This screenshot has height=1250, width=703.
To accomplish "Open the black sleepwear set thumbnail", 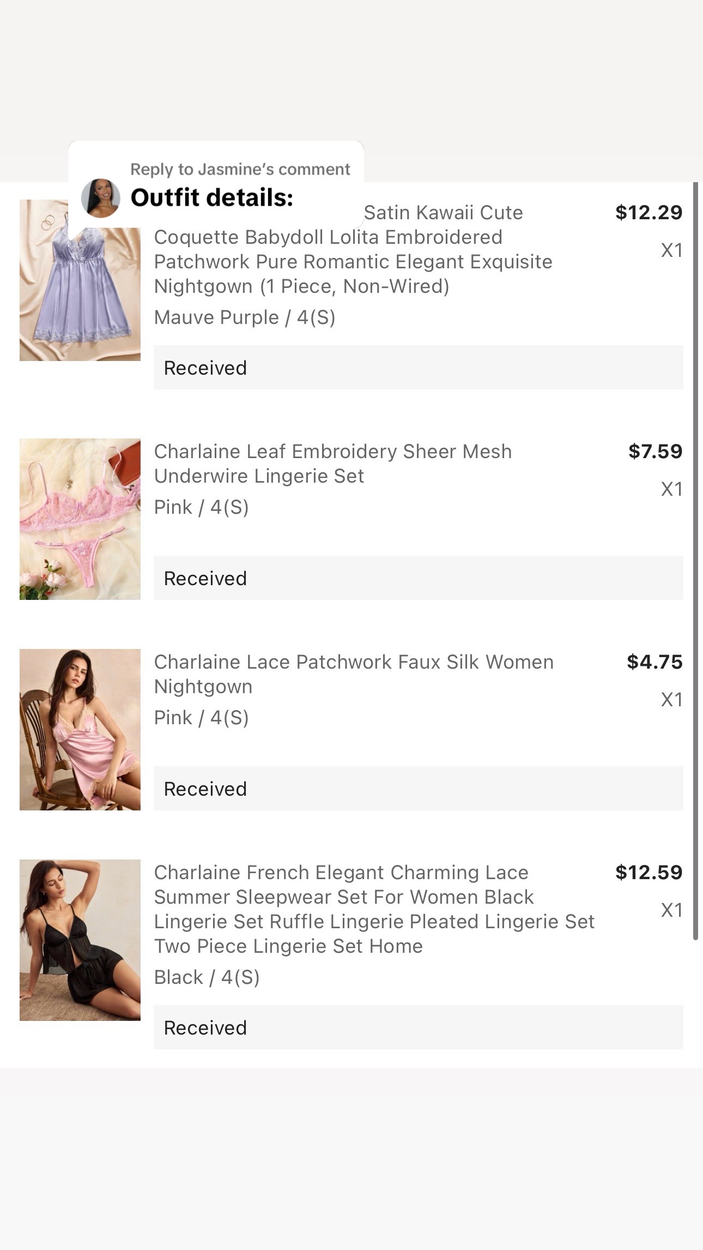I will 80,940.
